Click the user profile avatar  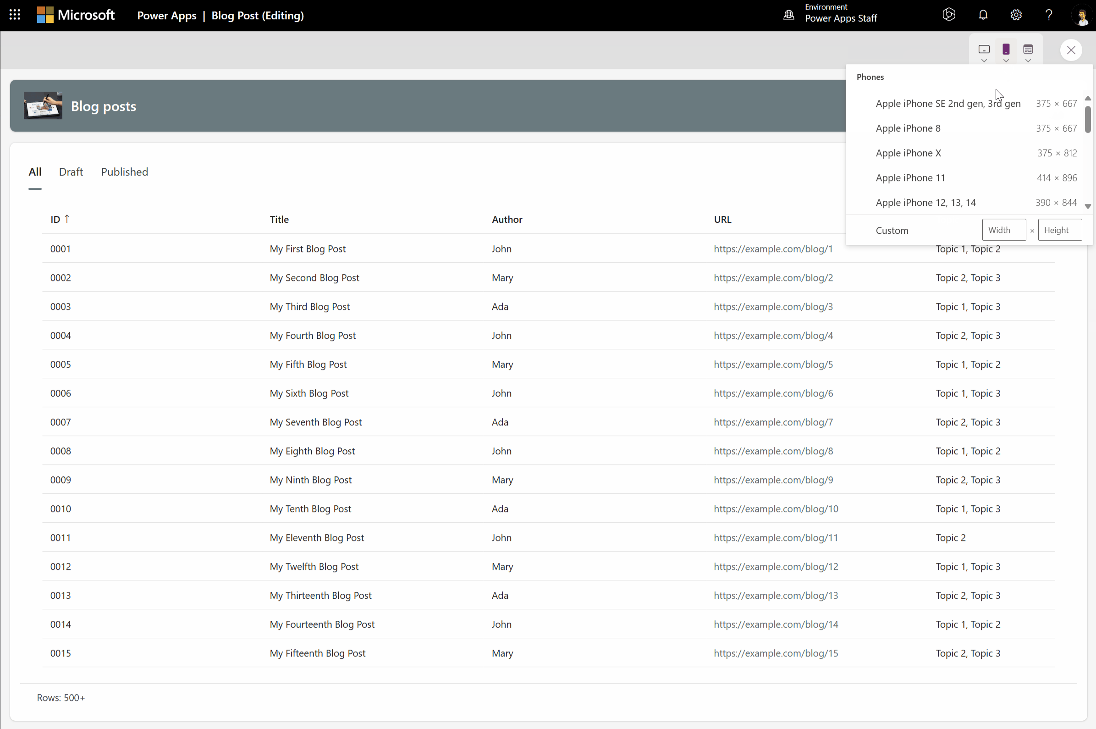click(x=1082, y=16)
